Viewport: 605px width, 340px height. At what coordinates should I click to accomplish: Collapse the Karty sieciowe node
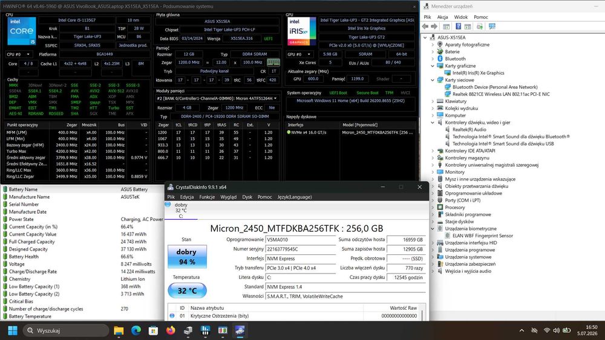[433, 80]
